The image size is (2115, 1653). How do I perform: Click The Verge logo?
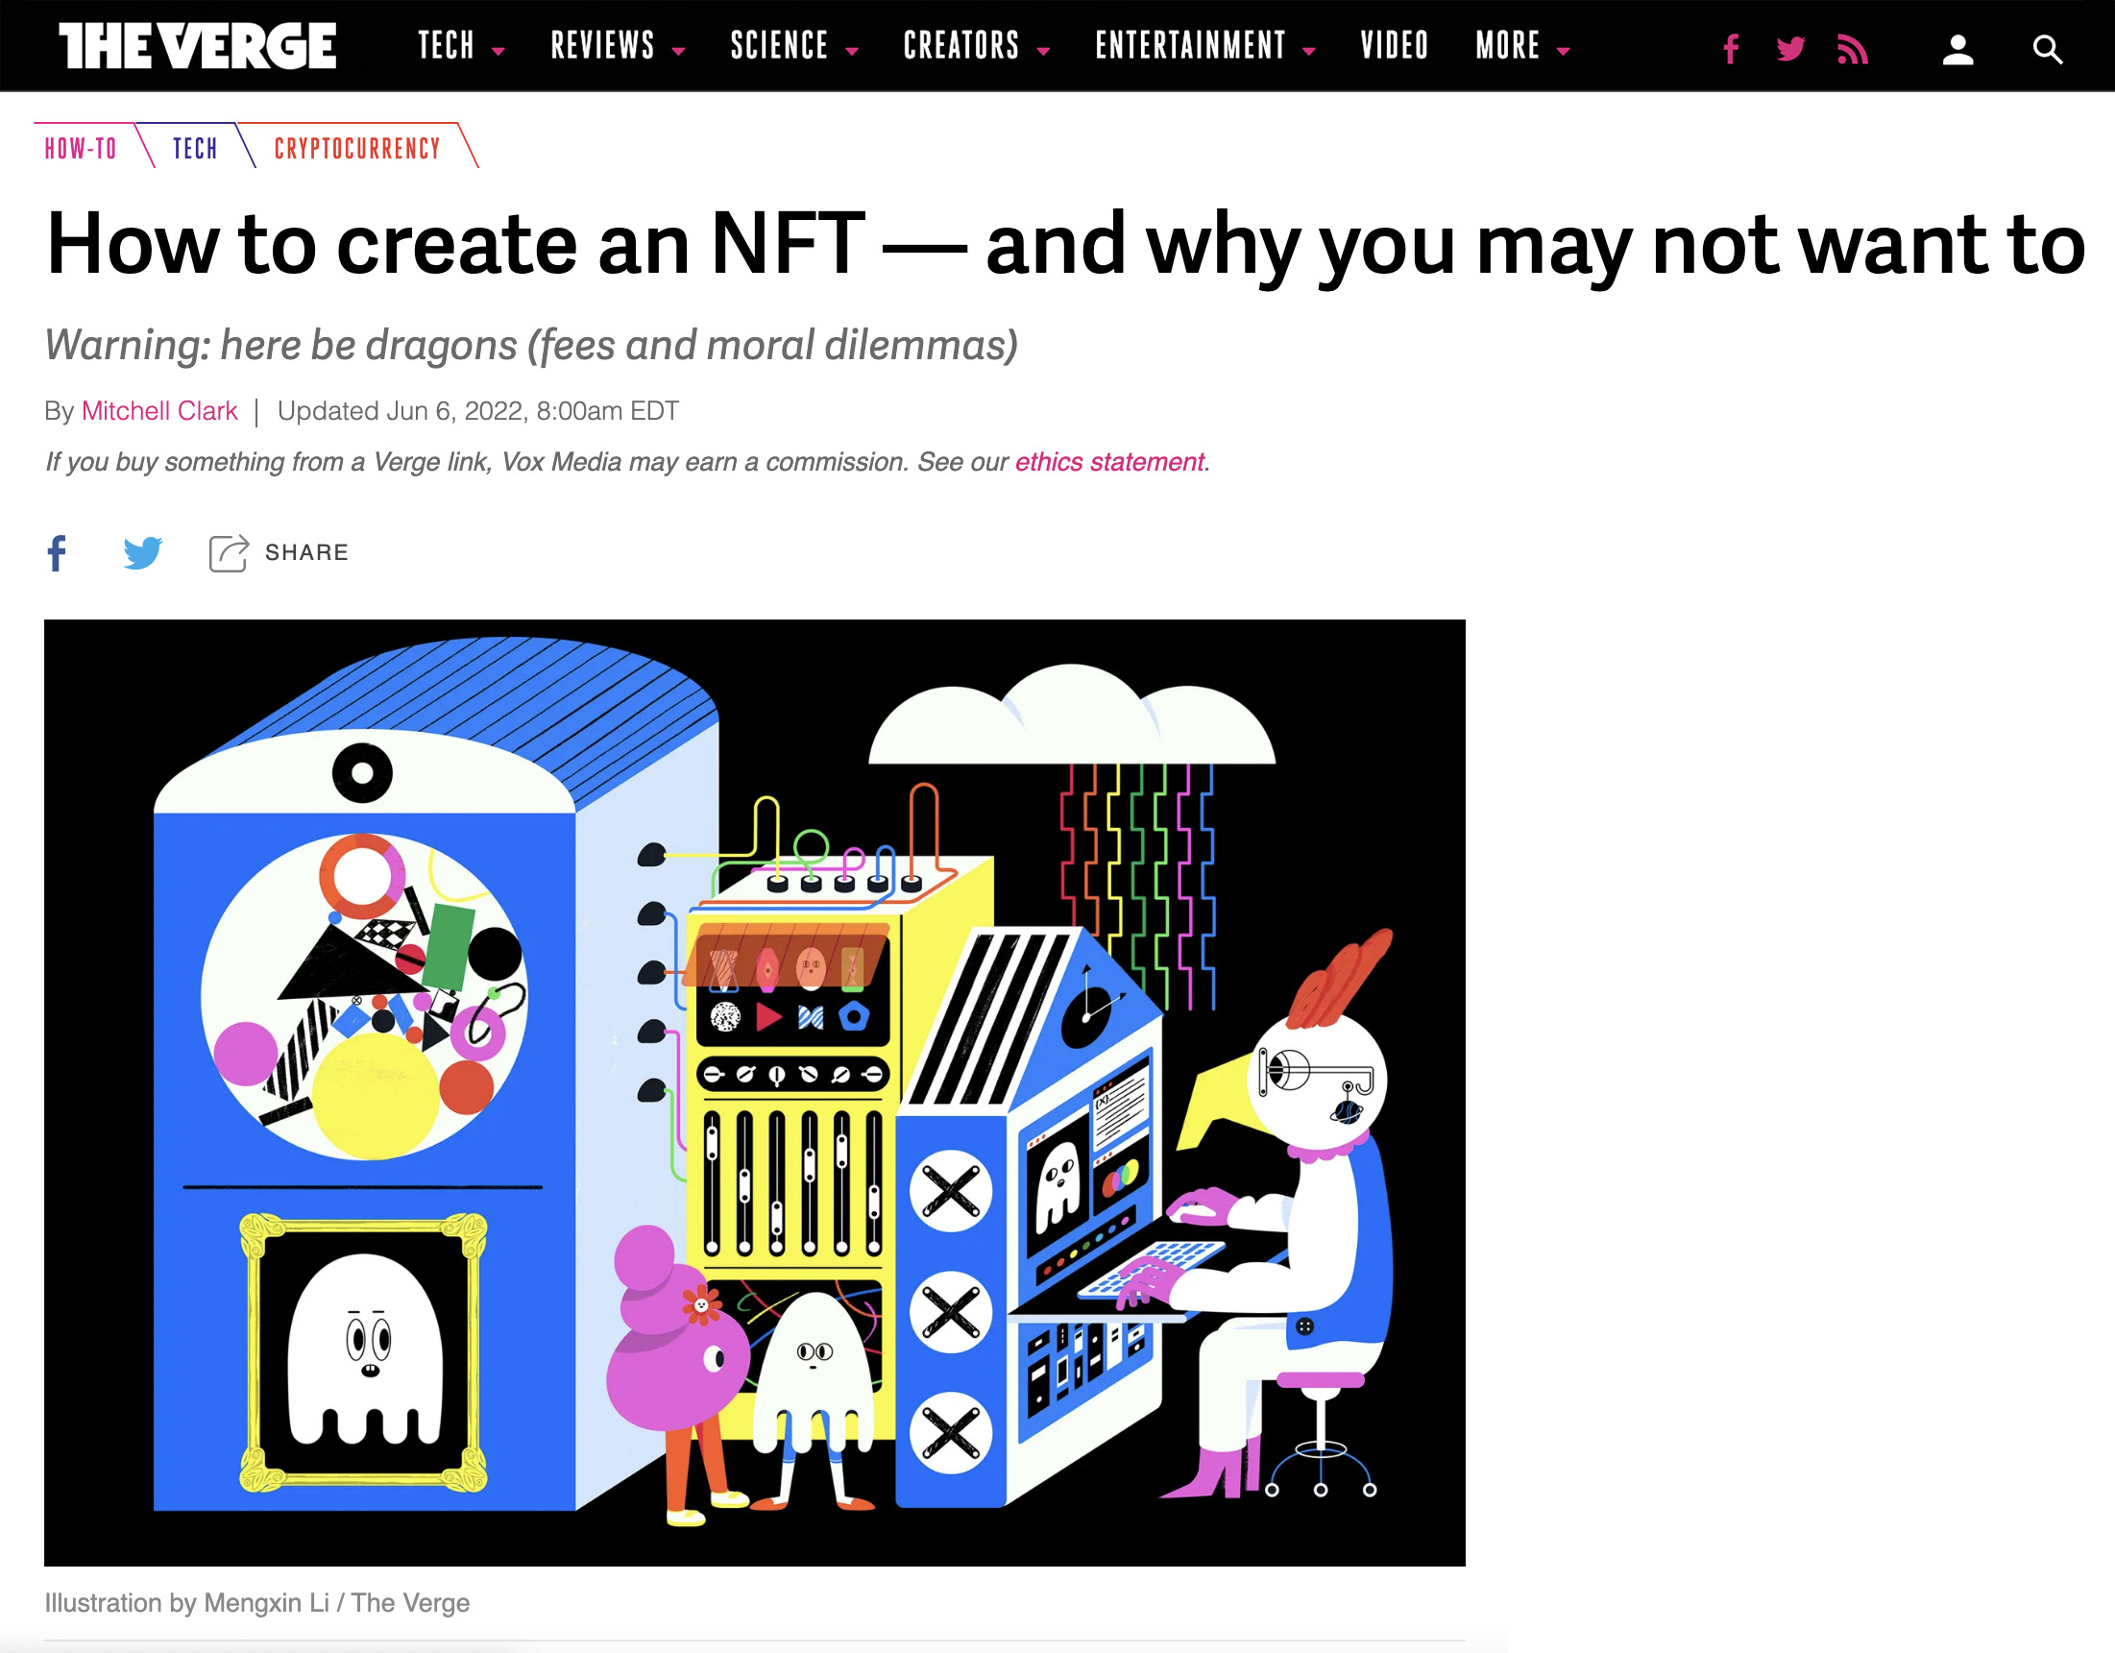198,45
